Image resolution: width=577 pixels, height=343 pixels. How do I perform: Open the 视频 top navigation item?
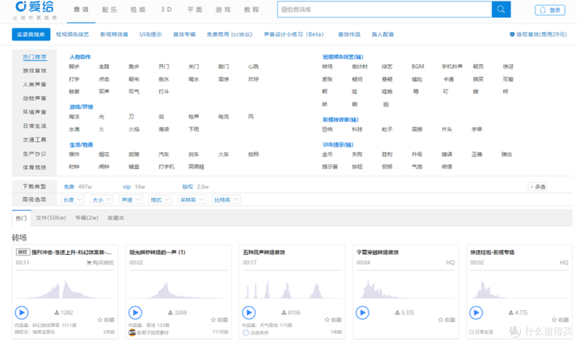pos(138,10)
